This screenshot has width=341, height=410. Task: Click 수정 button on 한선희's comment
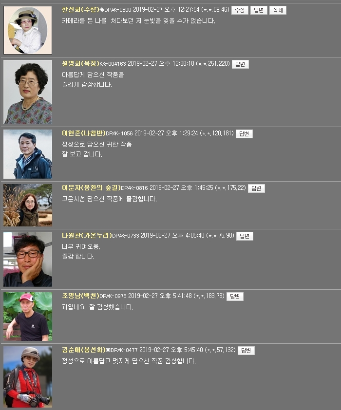tap(240, 10)
